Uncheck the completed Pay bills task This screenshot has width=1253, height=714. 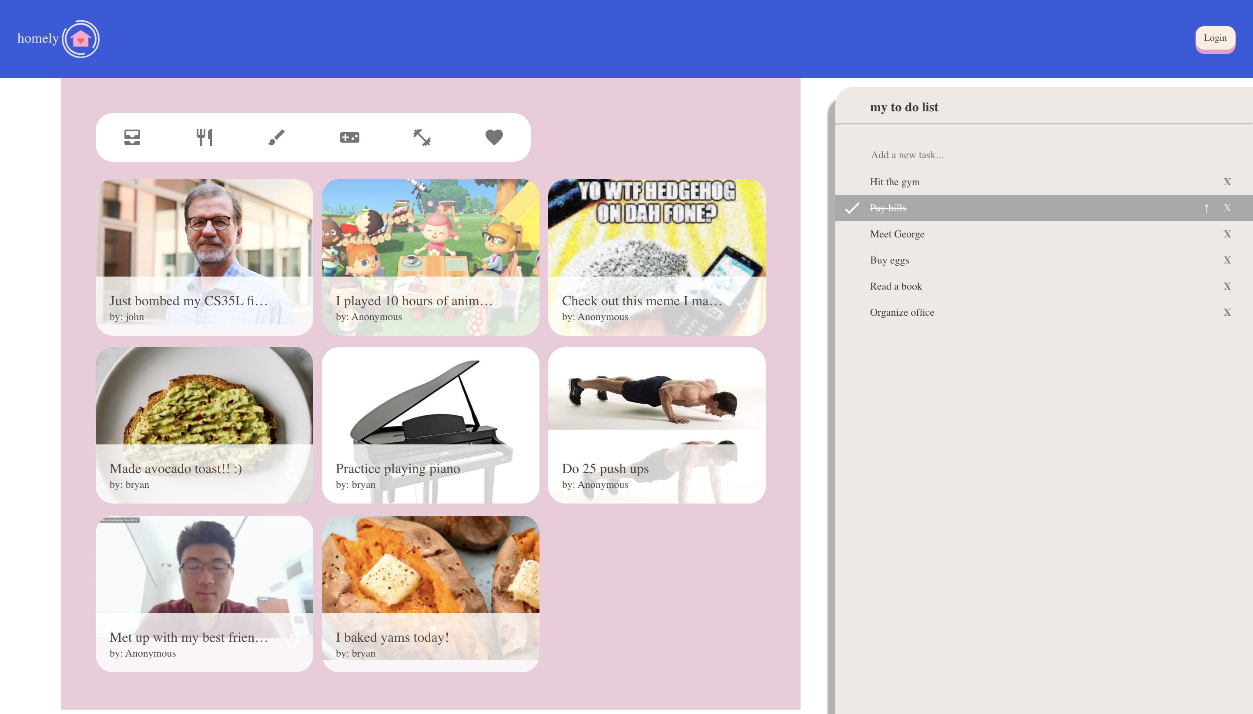point(853,208)
